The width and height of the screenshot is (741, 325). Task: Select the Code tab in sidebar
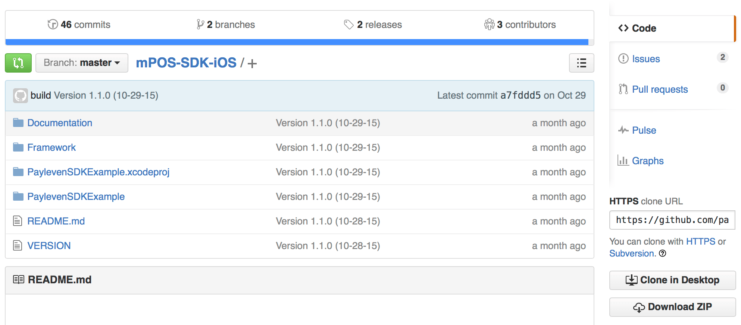point(672,28)
